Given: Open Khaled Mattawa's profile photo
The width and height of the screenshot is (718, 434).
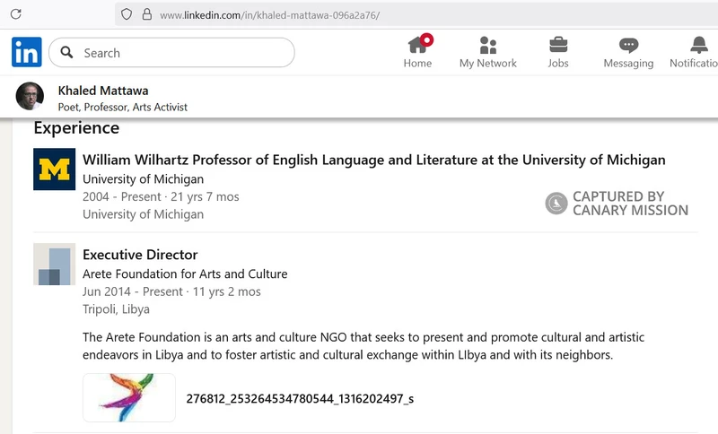Looking at the screenshot, I should pos(30,97).
